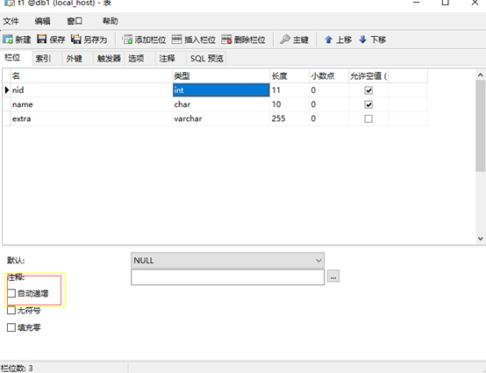486x373 pixels.
Task: Enable the 自动递增 auto increment checkbox
Action: [11, 293]
